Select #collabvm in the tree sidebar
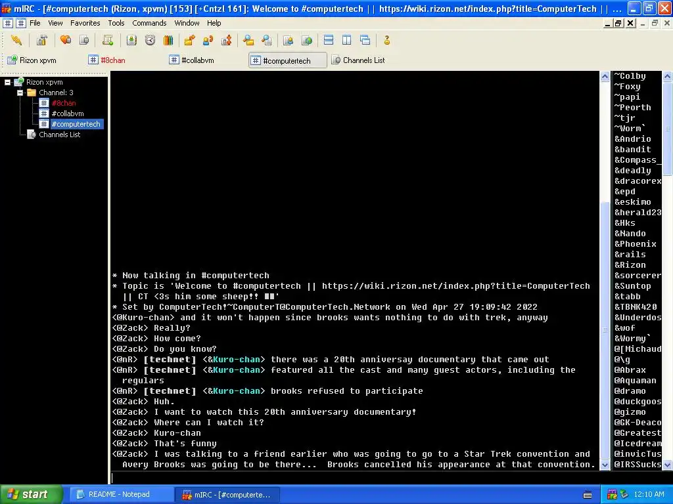 click(x=68, y=114)
